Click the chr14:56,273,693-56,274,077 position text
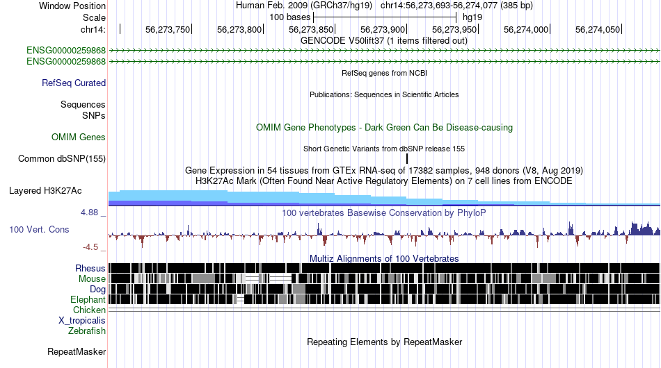The width and height of the screenshot is (661, 368). (x=456, y=6)
